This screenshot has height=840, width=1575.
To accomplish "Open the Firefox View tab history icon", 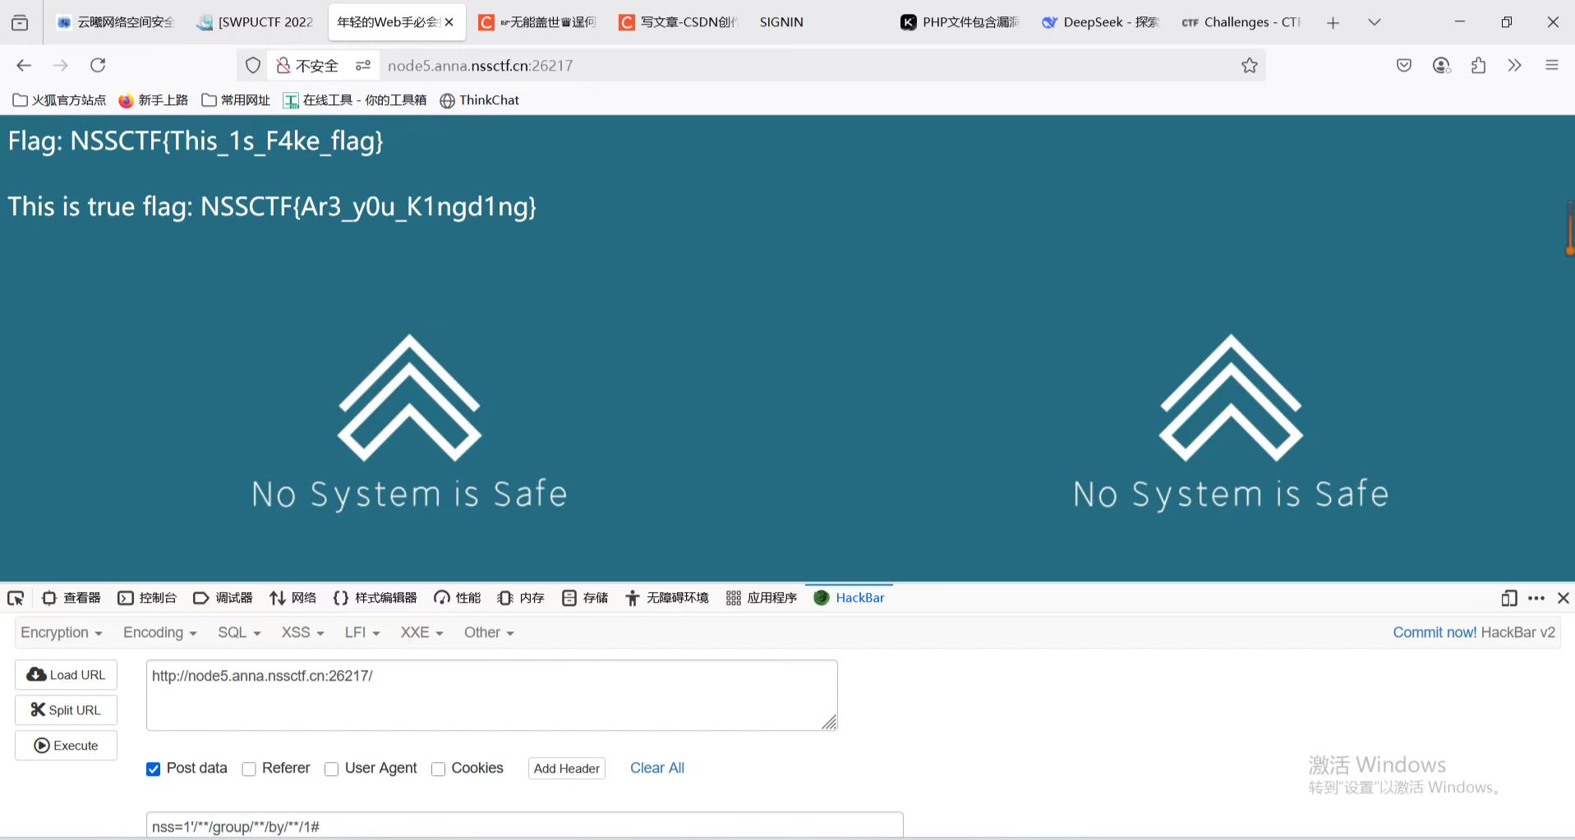I will point(20,22).
